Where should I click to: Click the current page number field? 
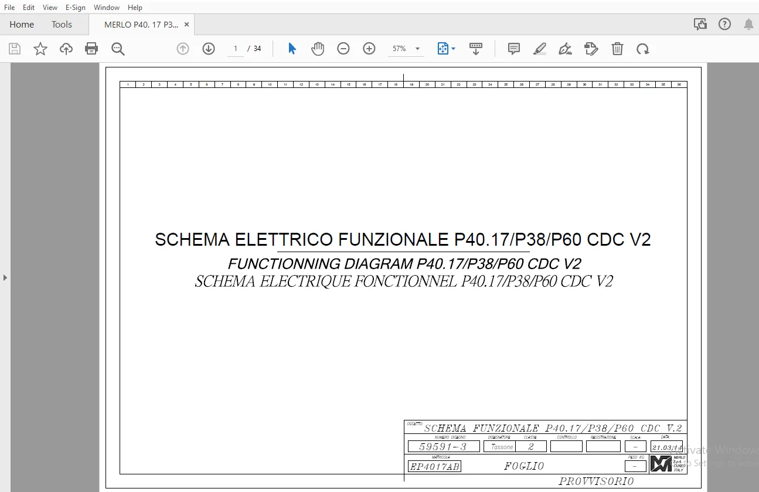236,49
